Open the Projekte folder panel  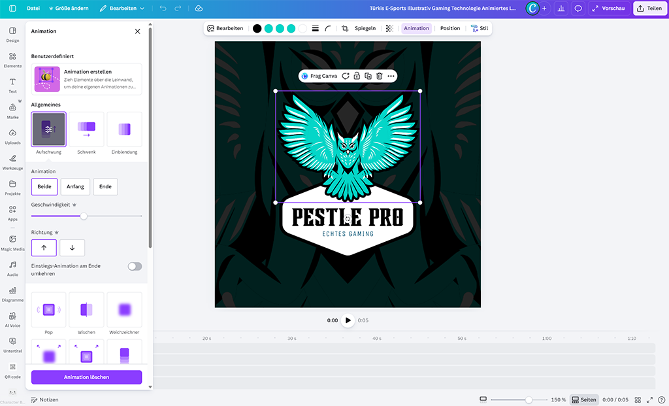click(x=12, y=188)
